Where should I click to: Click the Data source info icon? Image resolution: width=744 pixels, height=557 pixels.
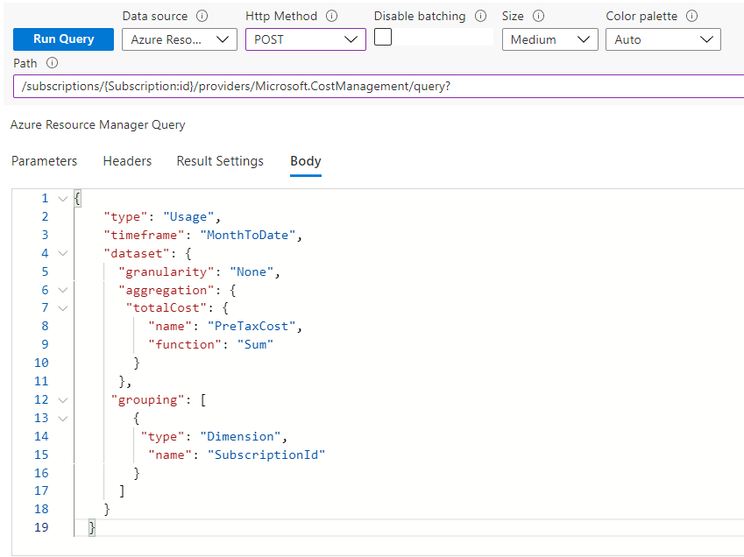click(202, 16)
